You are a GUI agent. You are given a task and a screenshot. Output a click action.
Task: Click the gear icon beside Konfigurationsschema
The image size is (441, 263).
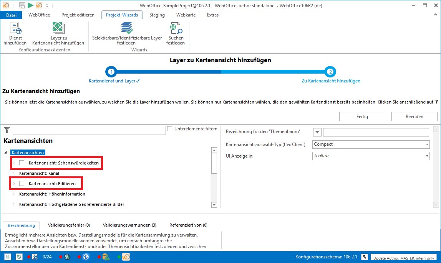364,257
